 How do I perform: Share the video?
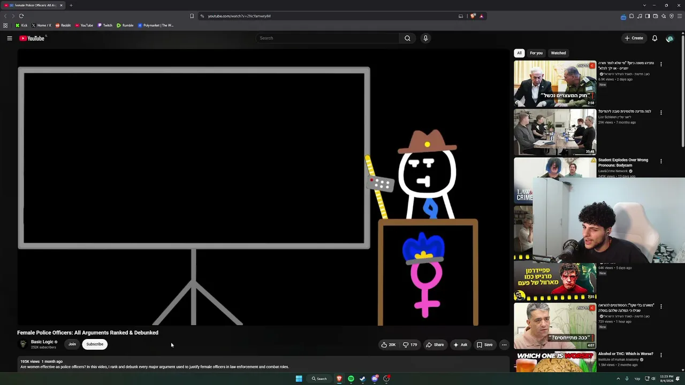click(x=435, y=345)
